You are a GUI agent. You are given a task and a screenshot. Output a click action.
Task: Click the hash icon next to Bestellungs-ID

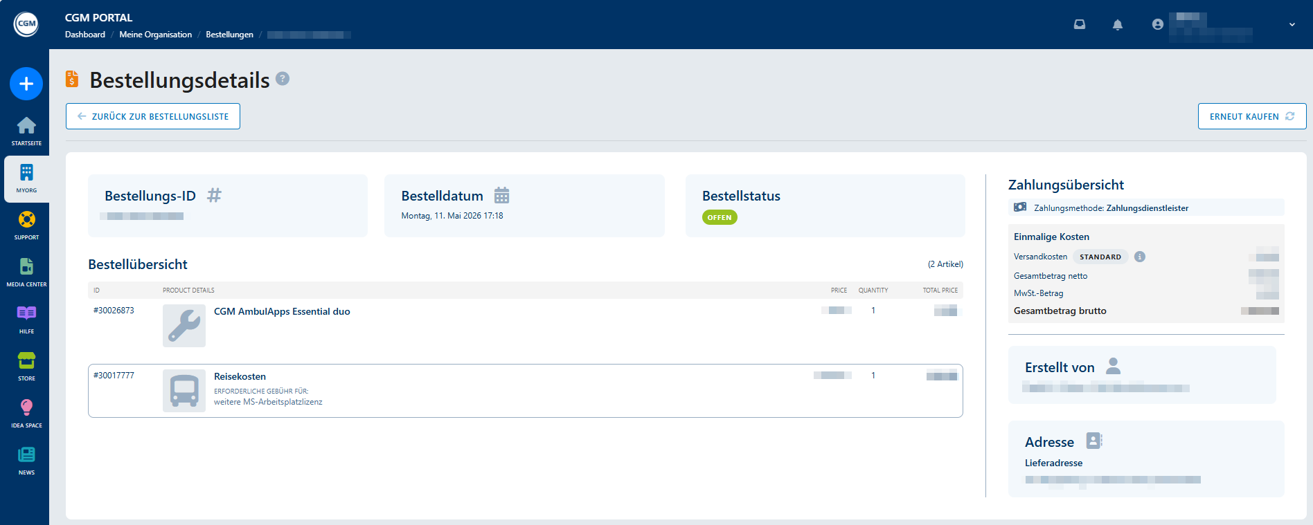tap(215, 195)
